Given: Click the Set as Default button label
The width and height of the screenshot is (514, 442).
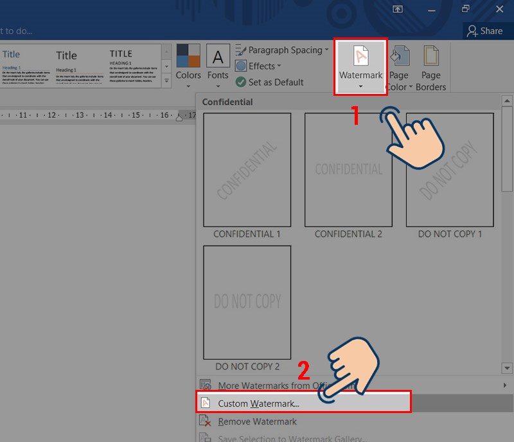Looking at the screenshot, I should tap(276, 82).
